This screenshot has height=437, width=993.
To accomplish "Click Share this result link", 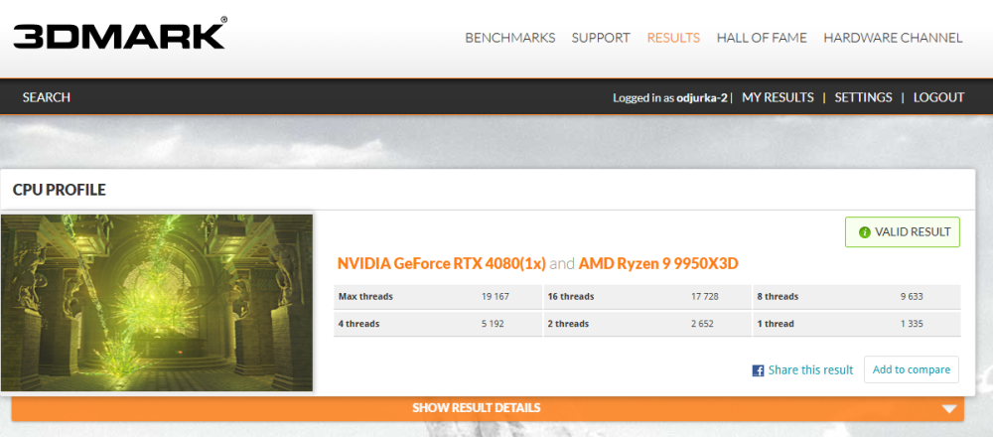I will point(810,370).
